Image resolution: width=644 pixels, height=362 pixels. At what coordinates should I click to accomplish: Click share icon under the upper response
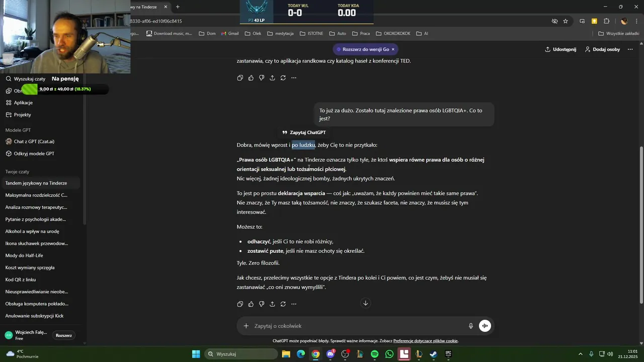(272, 78)
